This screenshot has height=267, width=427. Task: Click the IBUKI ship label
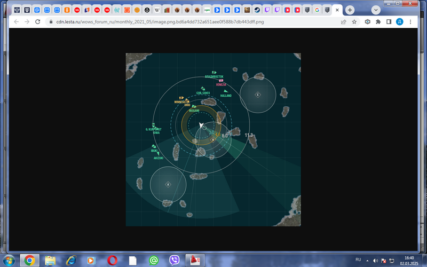click(x=154, y=151)
